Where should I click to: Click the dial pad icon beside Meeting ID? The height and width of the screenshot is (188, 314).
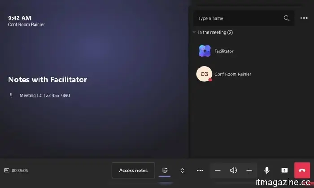point(12,95)
